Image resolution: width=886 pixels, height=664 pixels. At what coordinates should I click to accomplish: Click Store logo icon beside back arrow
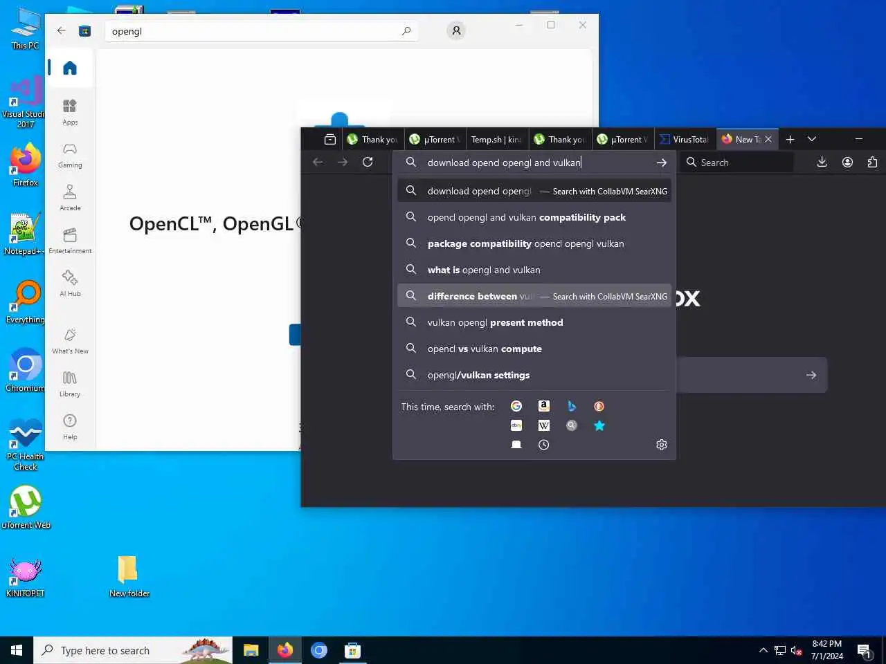[85, 30]
